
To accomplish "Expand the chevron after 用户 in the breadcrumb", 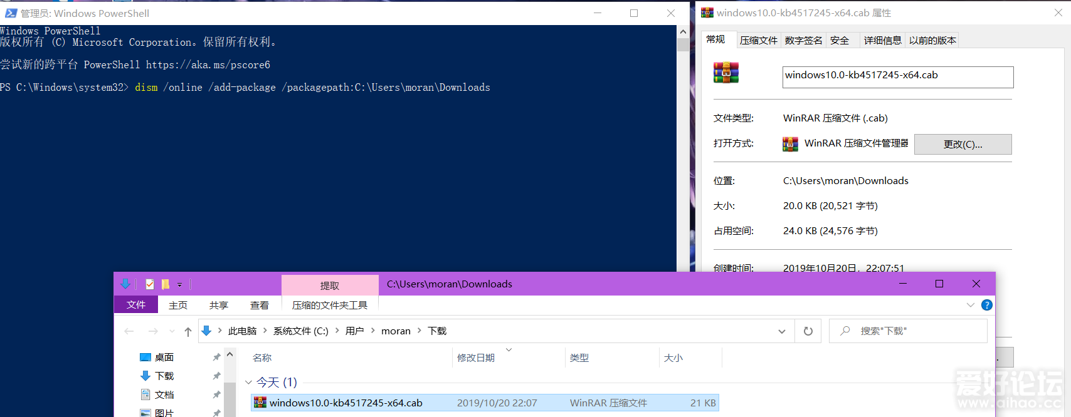I will [373, 331].
